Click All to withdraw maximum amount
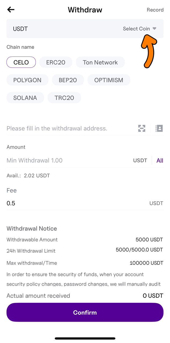 pos(160,160)
